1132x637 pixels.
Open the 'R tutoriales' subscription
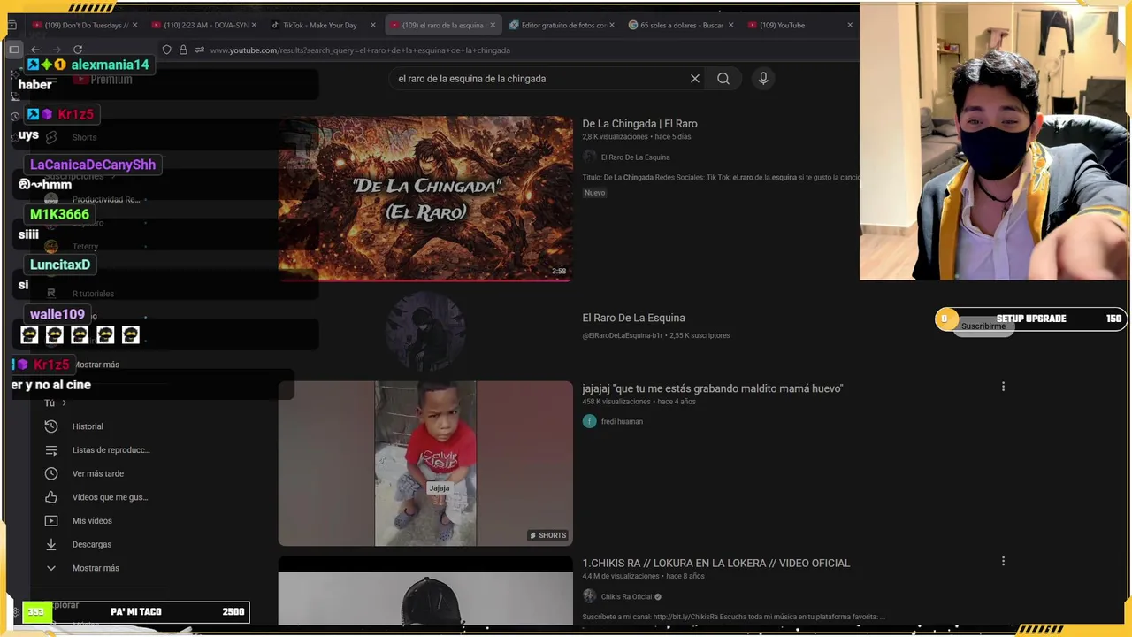[93, 294]
